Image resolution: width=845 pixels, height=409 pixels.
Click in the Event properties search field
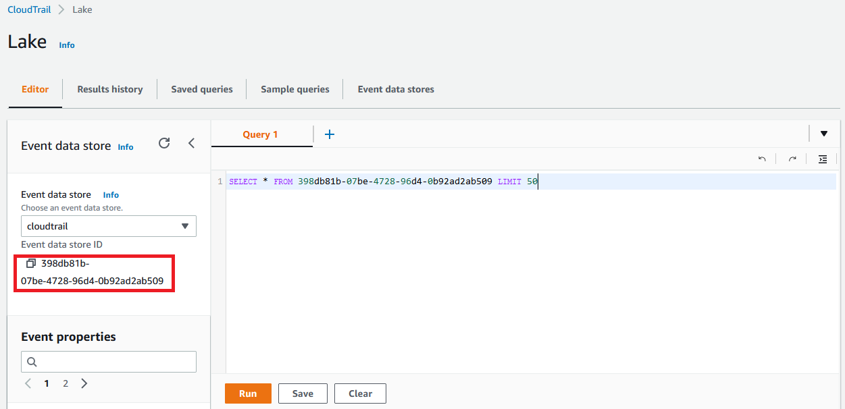(x=109, y=362)
